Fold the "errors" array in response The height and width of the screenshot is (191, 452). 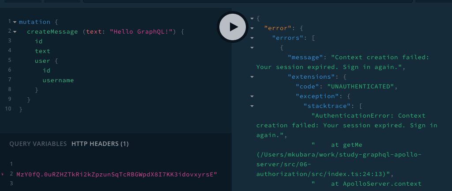point(252,38)
